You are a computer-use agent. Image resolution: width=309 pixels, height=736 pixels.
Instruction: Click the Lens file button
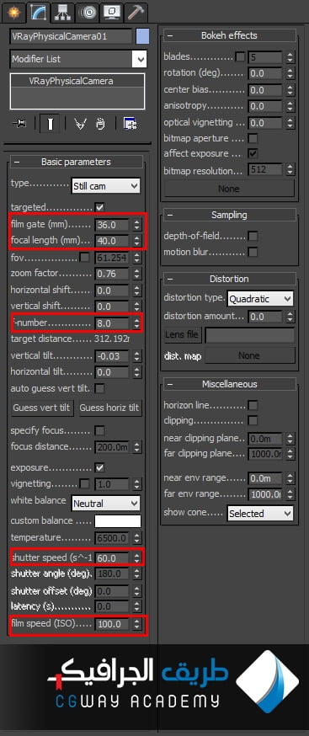coord(182,335)
